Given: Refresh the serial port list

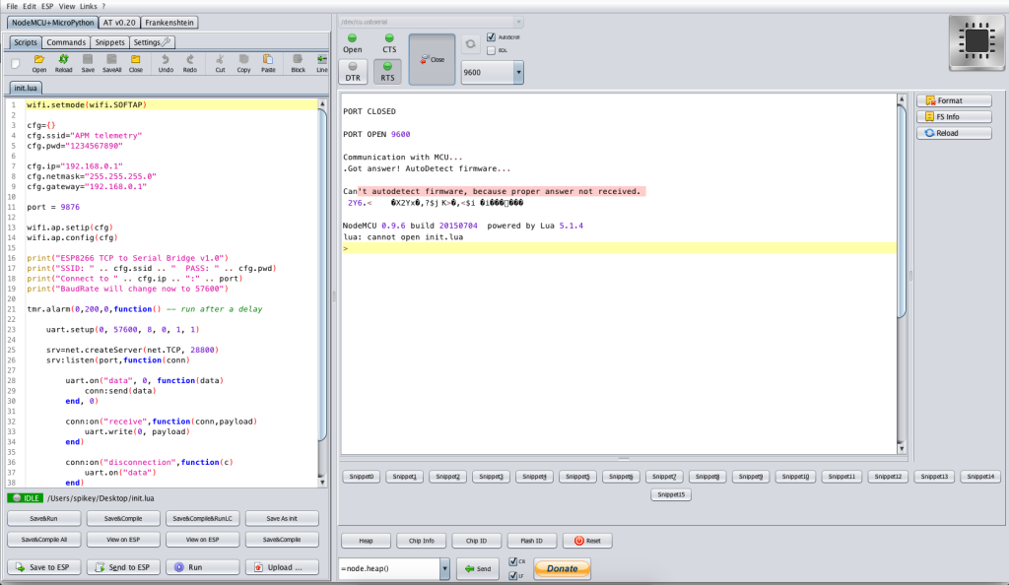Looking at the screenshot, I should (470, 43).
